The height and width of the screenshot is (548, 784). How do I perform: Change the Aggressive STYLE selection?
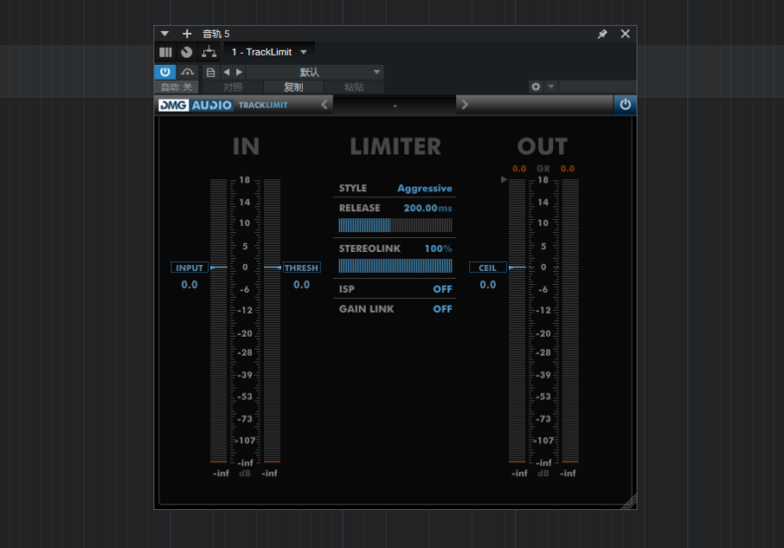pos(424,188)
